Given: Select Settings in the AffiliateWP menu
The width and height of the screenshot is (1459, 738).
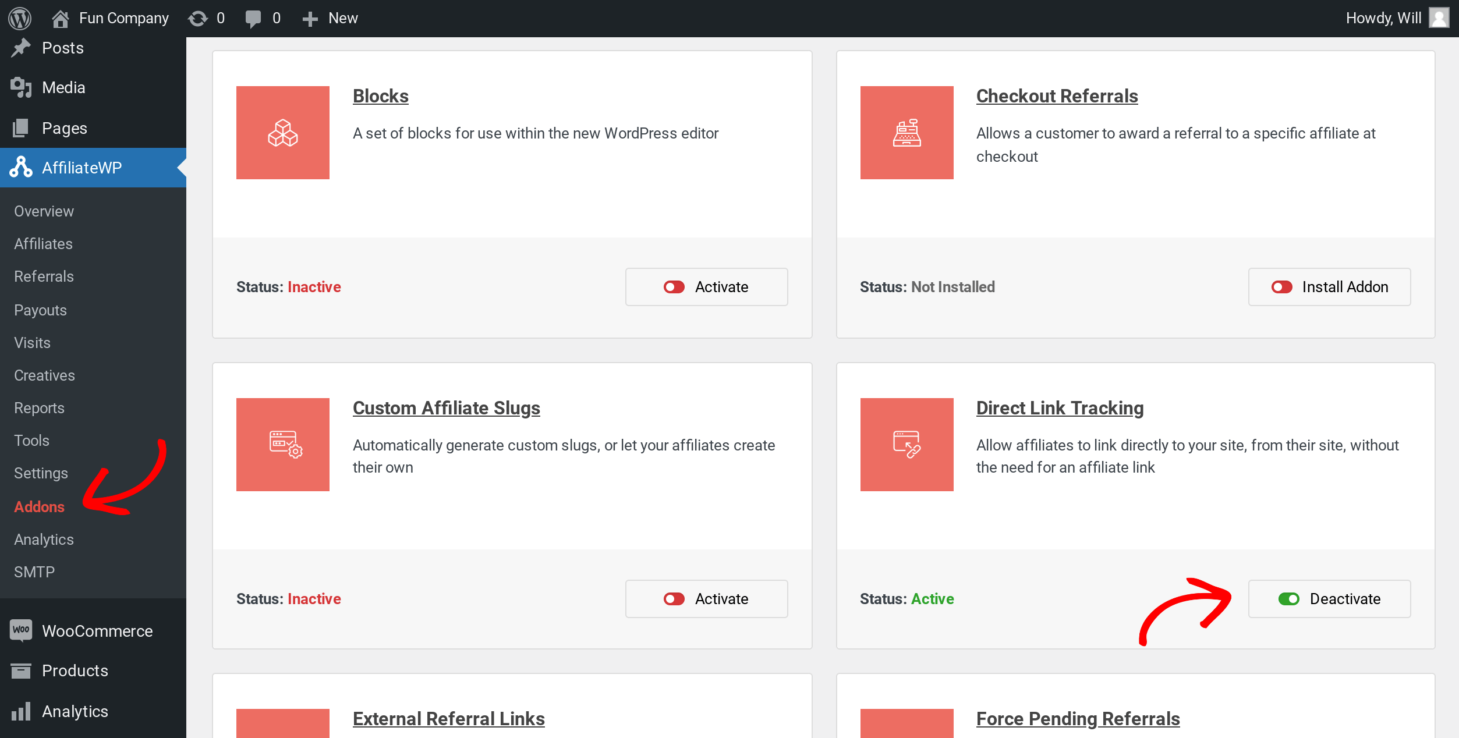Looking at the screenshot, I should coord(41,473).
